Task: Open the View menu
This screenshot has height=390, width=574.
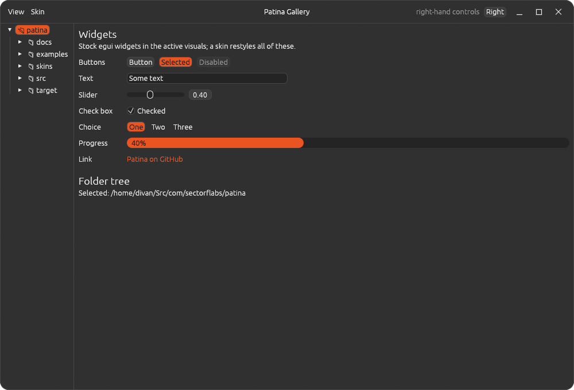Action: click(16, 11)
